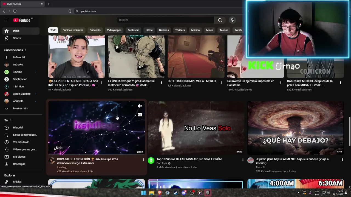Open Mis vídeos in the sidebar
351x197 pixels.
21,157
